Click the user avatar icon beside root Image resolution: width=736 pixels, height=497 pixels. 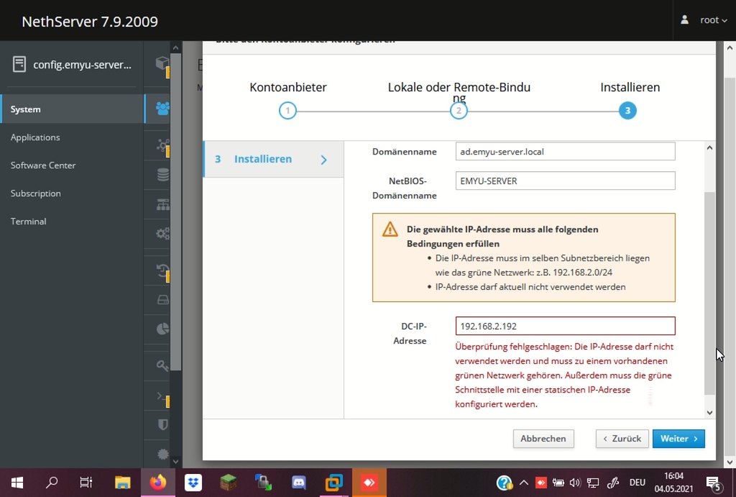point(685,19)
